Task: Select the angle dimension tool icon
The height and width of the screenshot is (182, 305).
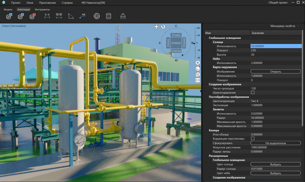Action: [71, 16]
